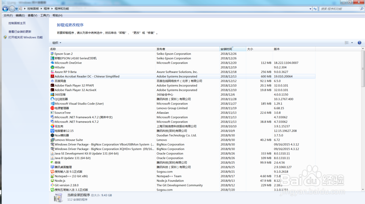Sort by the 版本 column header
This screenshot has width=365, height=204.
click(x=294, y=49)
